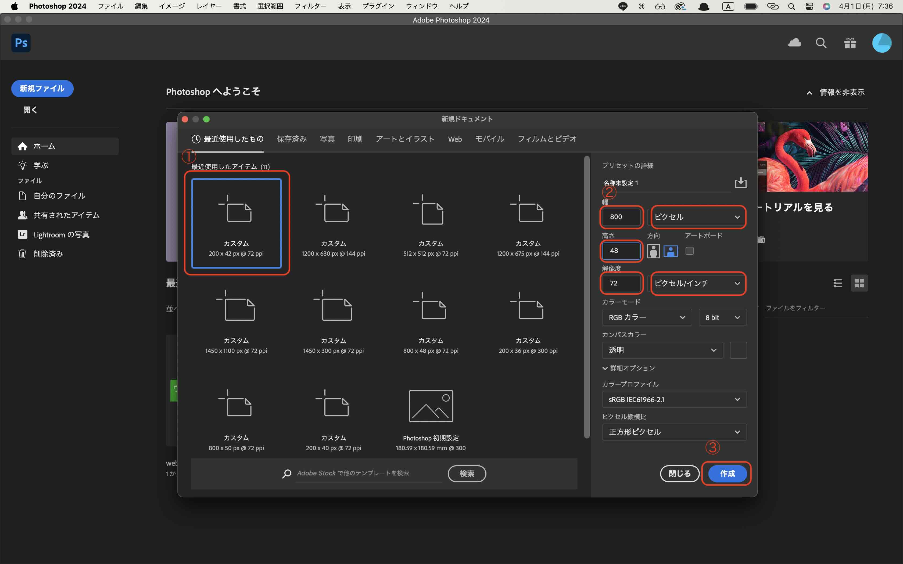The width and height of the screenshot is (903, 564).
Task: Click the LINE icon in menu bar
Action: 623,6
